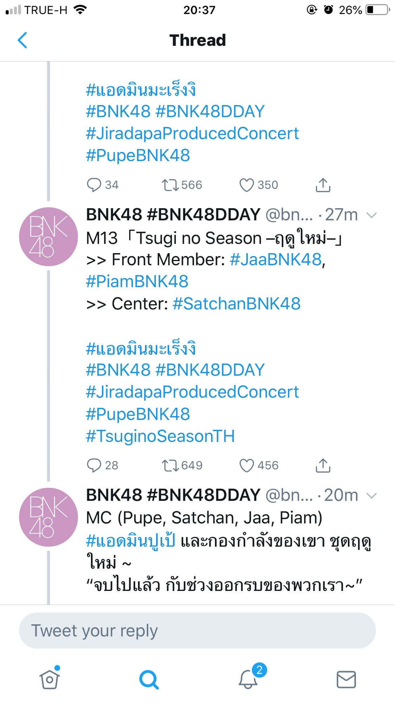Expand options chevron on 20m tweet
The image size is (395, 703).
(x=371, y=495)
